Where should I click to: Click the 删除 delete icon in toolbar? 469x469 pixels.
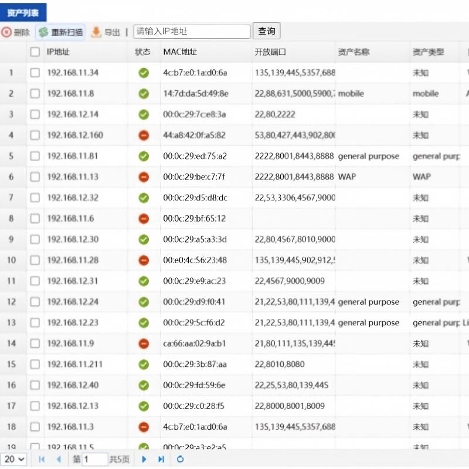(x=6, y=32)
